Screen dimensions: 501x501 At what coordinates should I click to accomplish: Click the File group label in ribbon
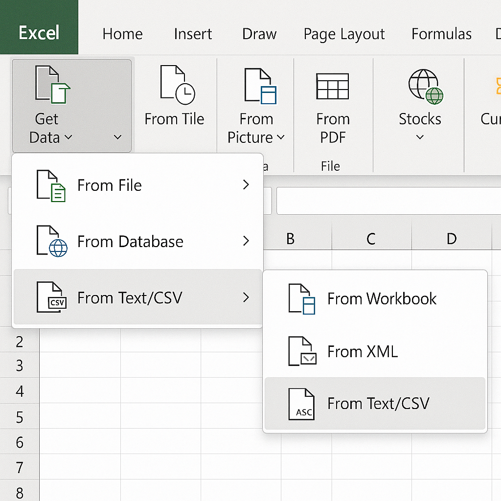330,166
